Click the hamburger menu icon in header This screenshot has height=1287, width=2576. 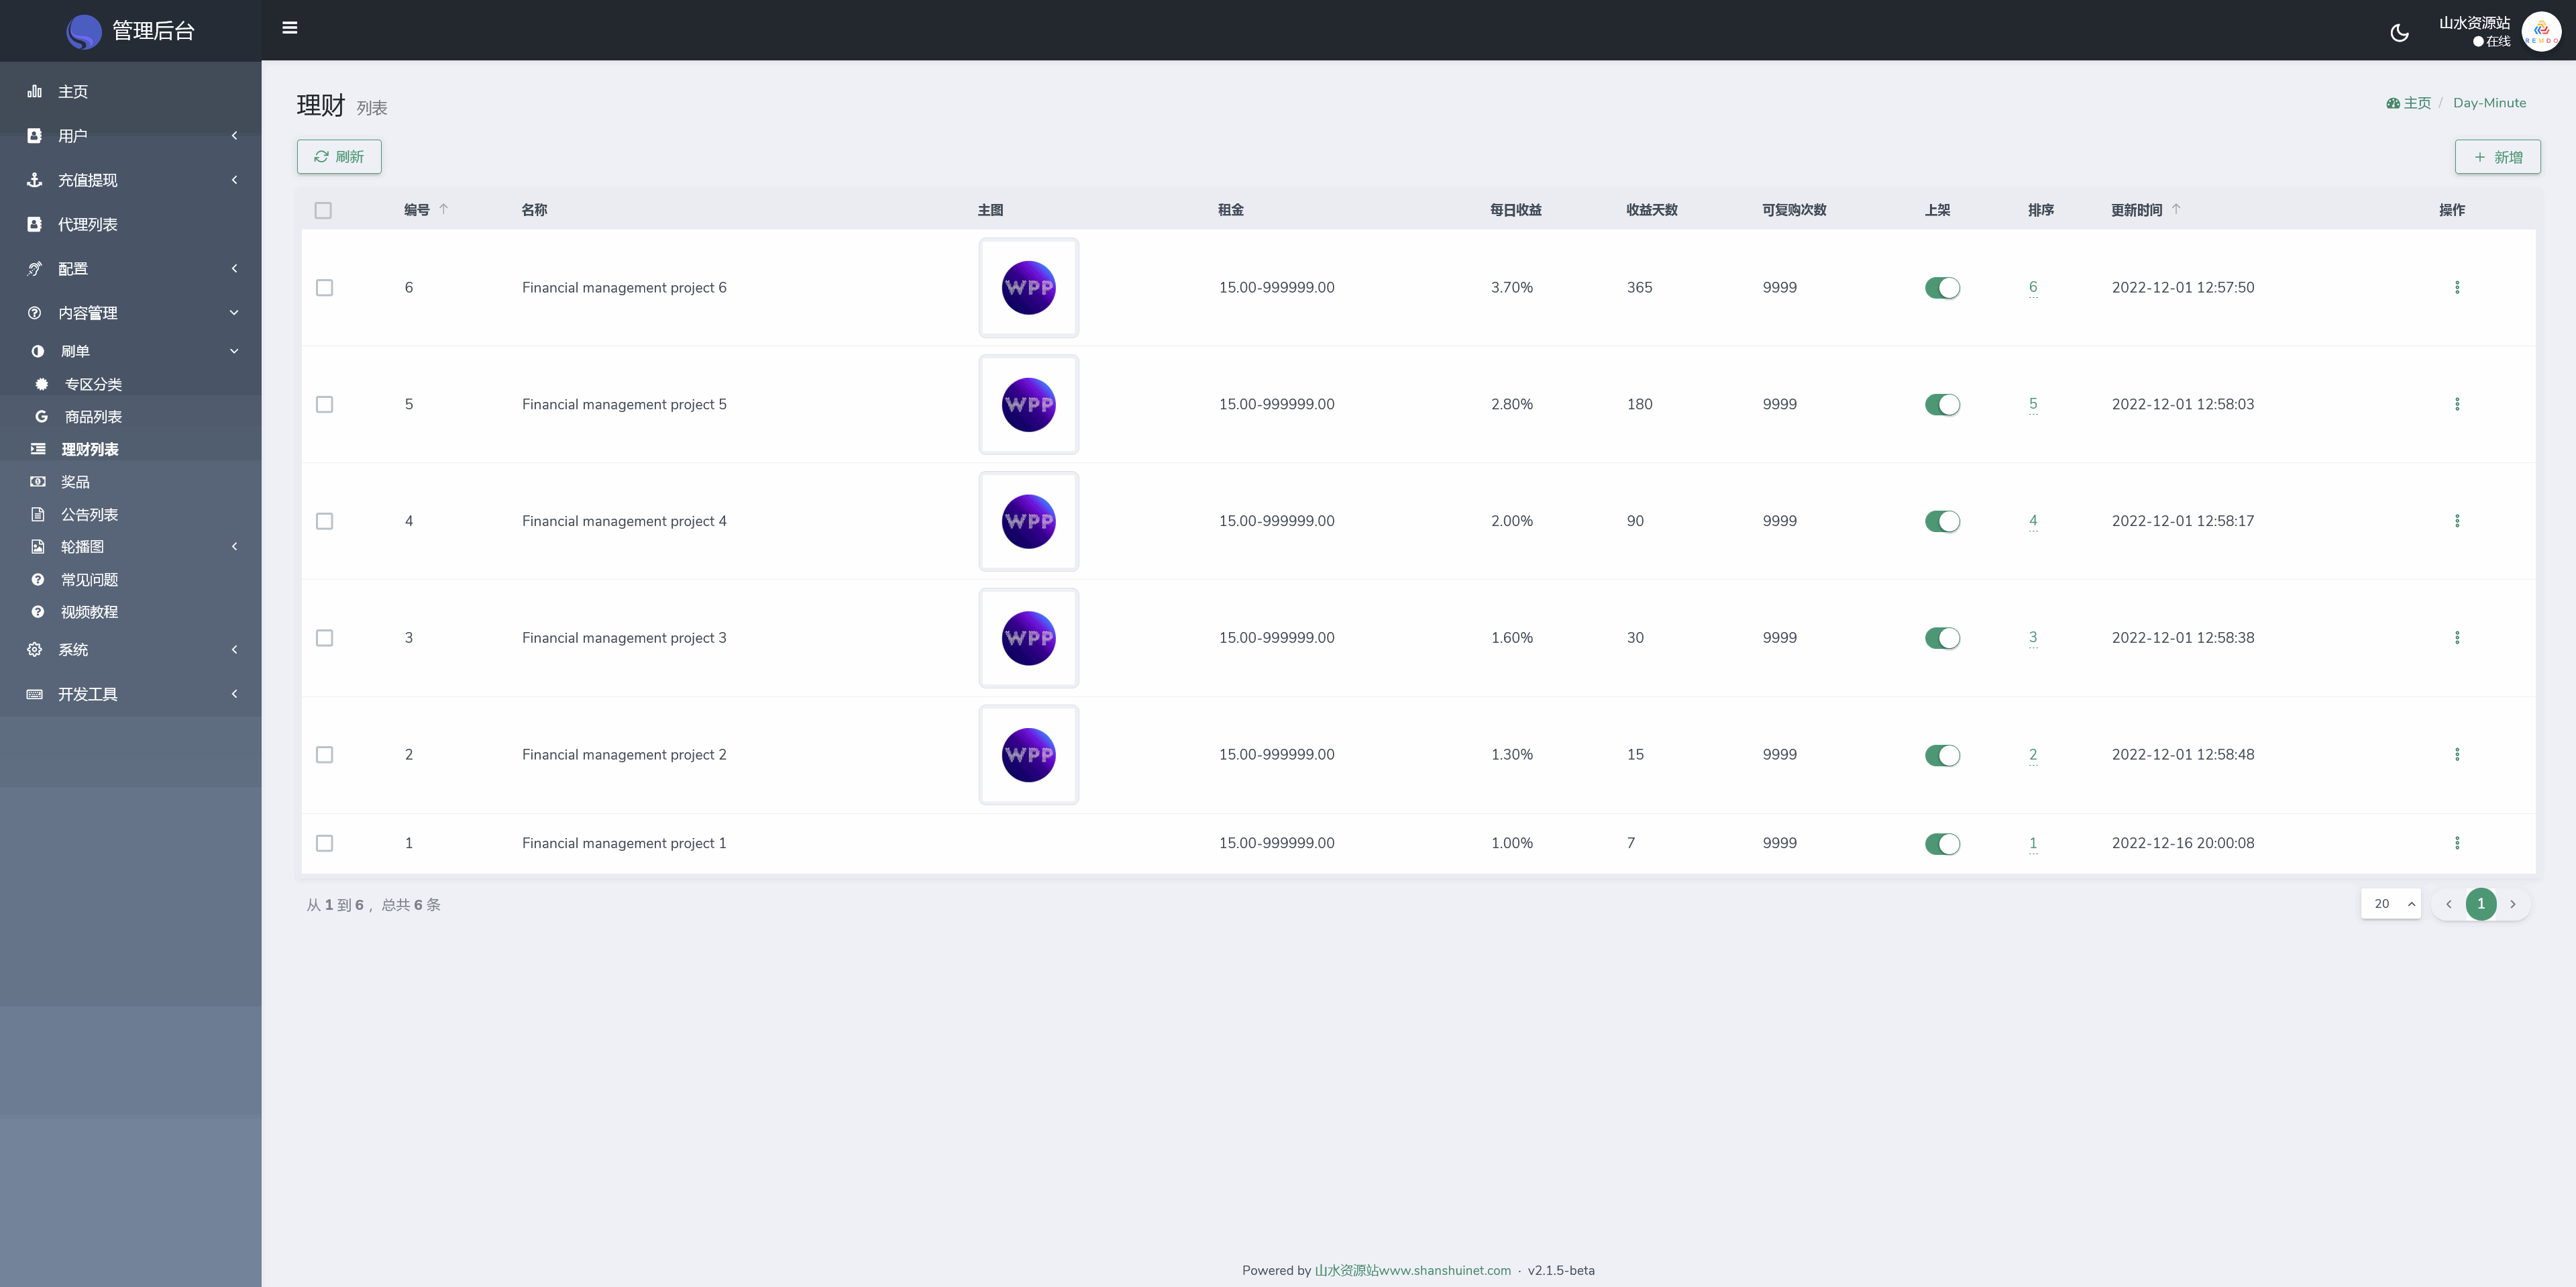click(x=290, y=28)
